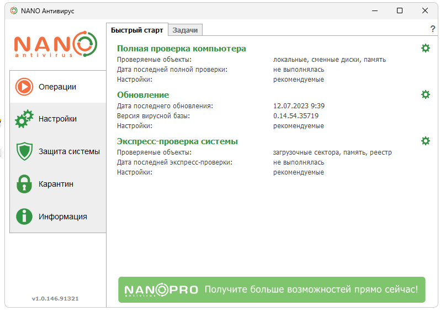Screen dimensions: 440x311
Task: Click the Настройки gears icon in sidebar
Action: click(x=24, y=119)
